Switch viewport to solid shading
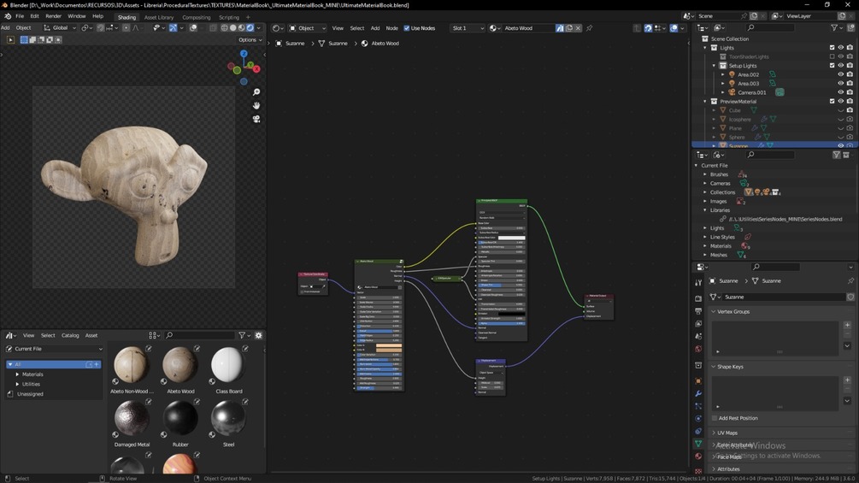 (232, 28)
